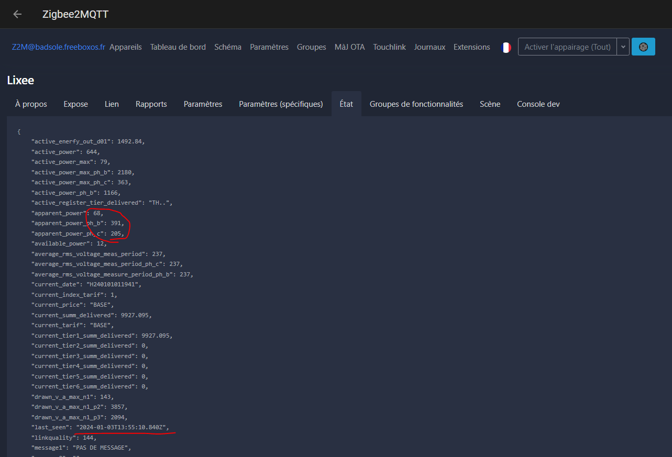Click Activer l'appairage (Tout) button
The image size is (672, 457).
[x=567, y=47]
